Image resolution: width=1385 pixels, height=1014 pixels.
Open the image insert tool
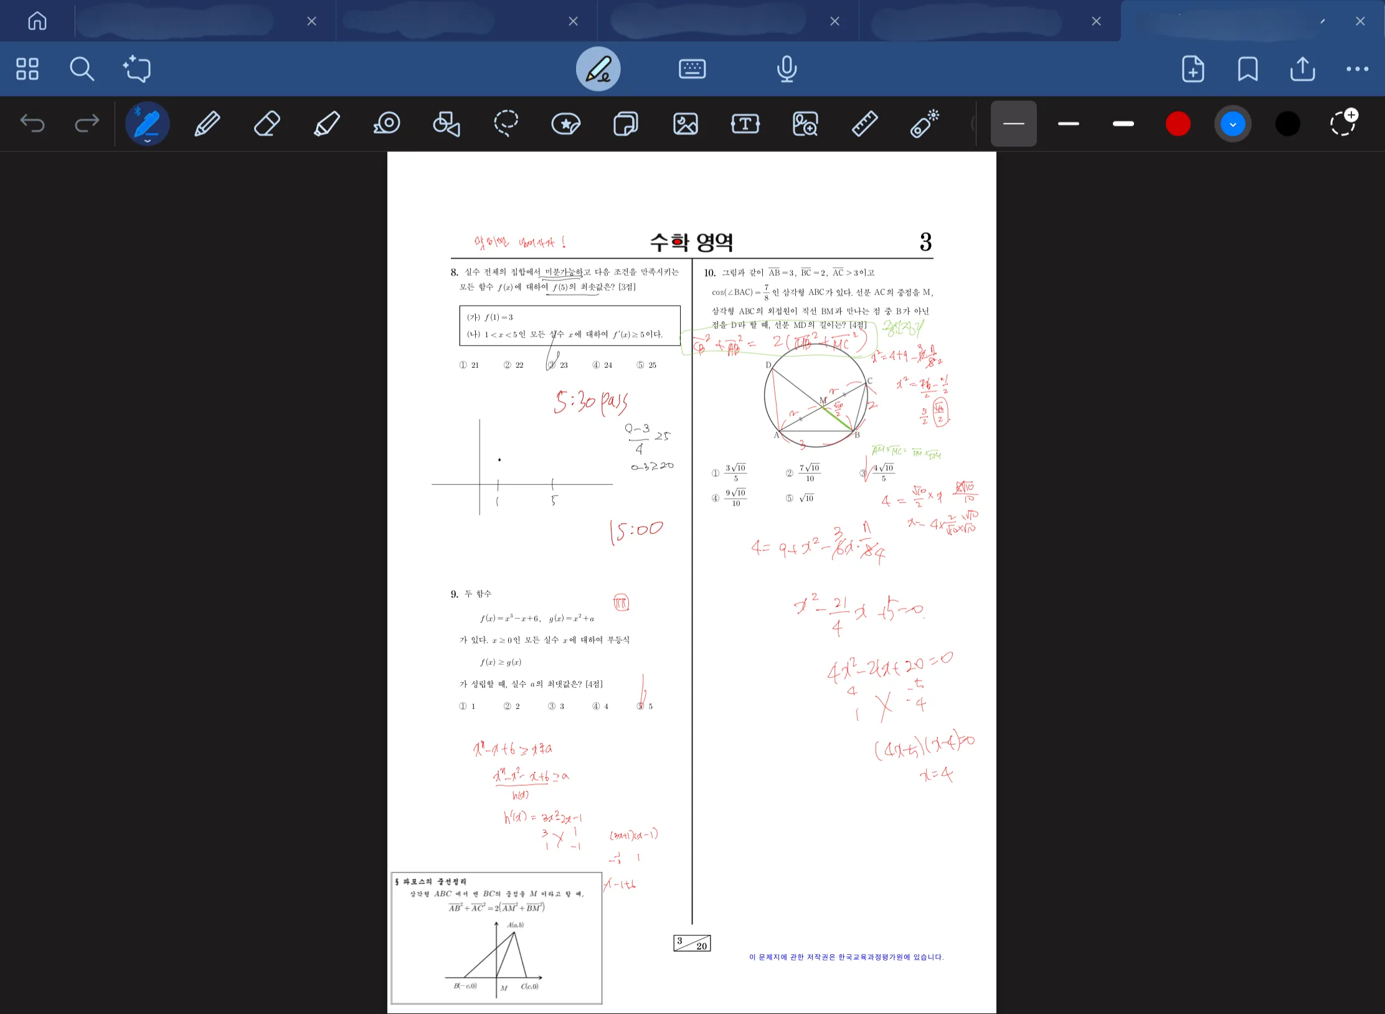pos(686,124)
